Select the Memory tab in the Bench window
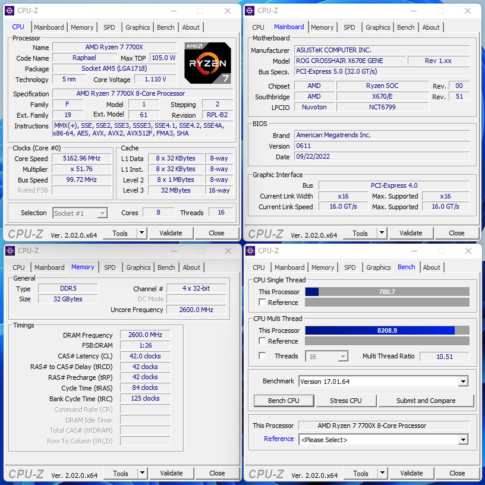The image size is (485, 485). [x=323, y=267]
